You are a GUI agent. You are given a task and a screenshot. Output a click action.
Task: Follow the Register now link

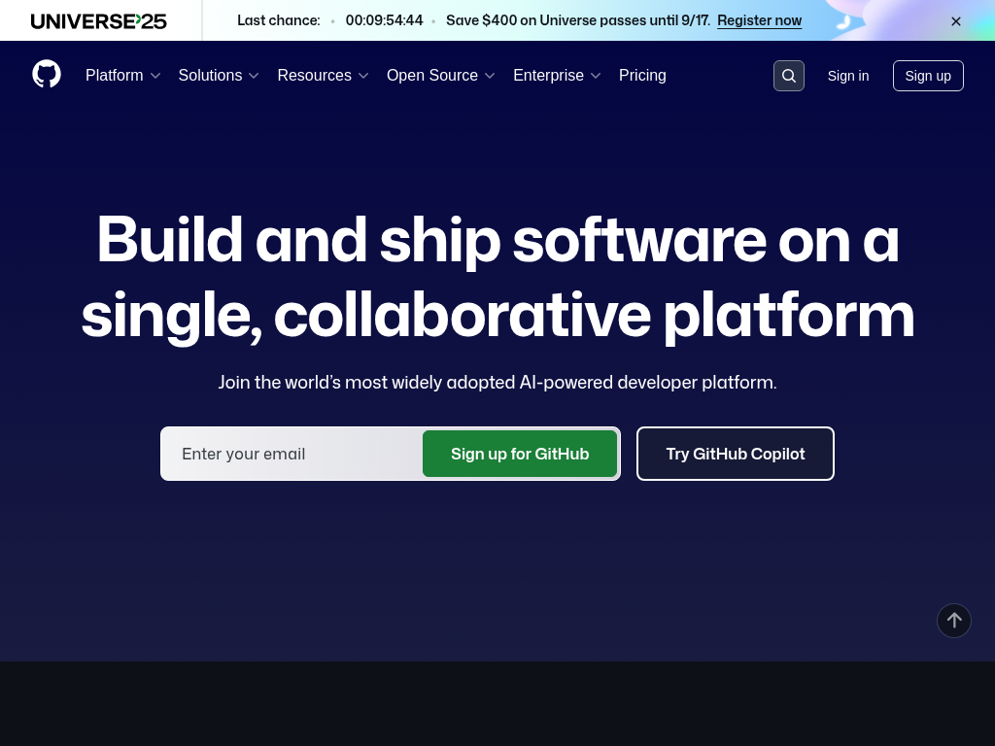click(x=759, y=20)
